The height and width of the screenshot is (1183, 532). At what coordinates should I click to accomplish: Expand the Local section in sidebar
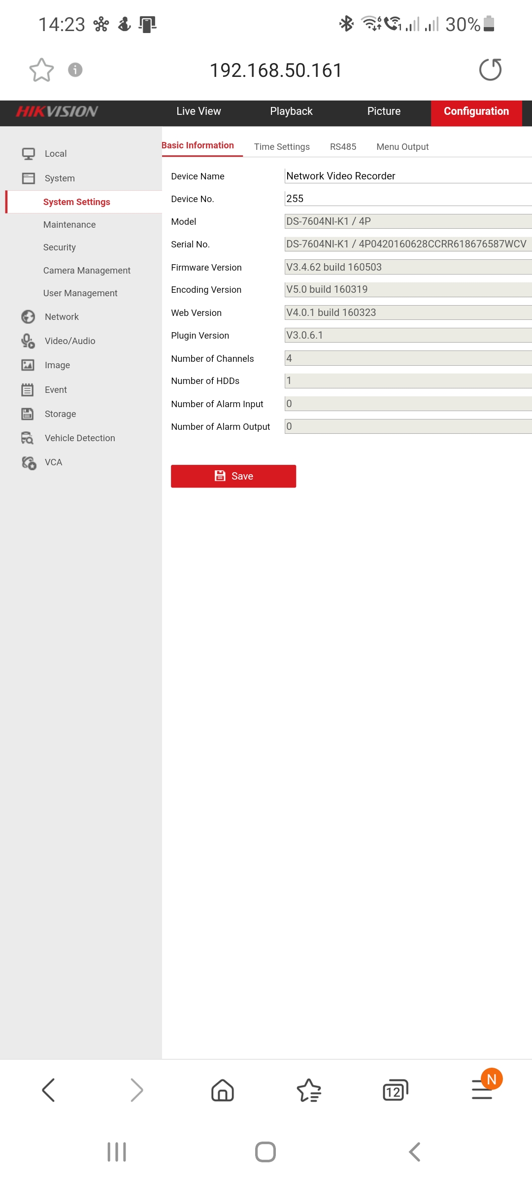pyautogui.click(x=56, y=154)
